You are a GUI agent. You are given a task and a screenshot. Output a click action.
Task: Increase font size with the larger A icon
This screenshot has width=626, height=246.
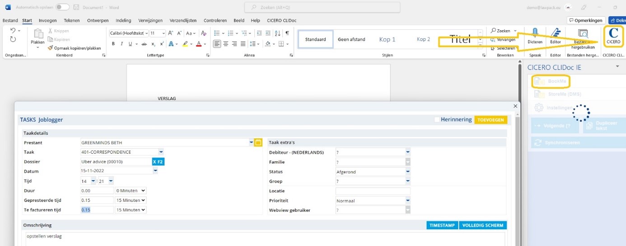click(x=171, y=33)
